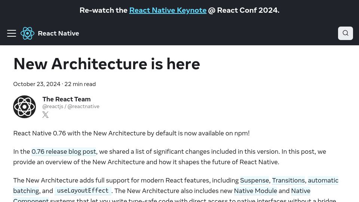Screen dimensions: 359x202
Task: Click the New Architecture is here heading
Action: click(107, 64)
